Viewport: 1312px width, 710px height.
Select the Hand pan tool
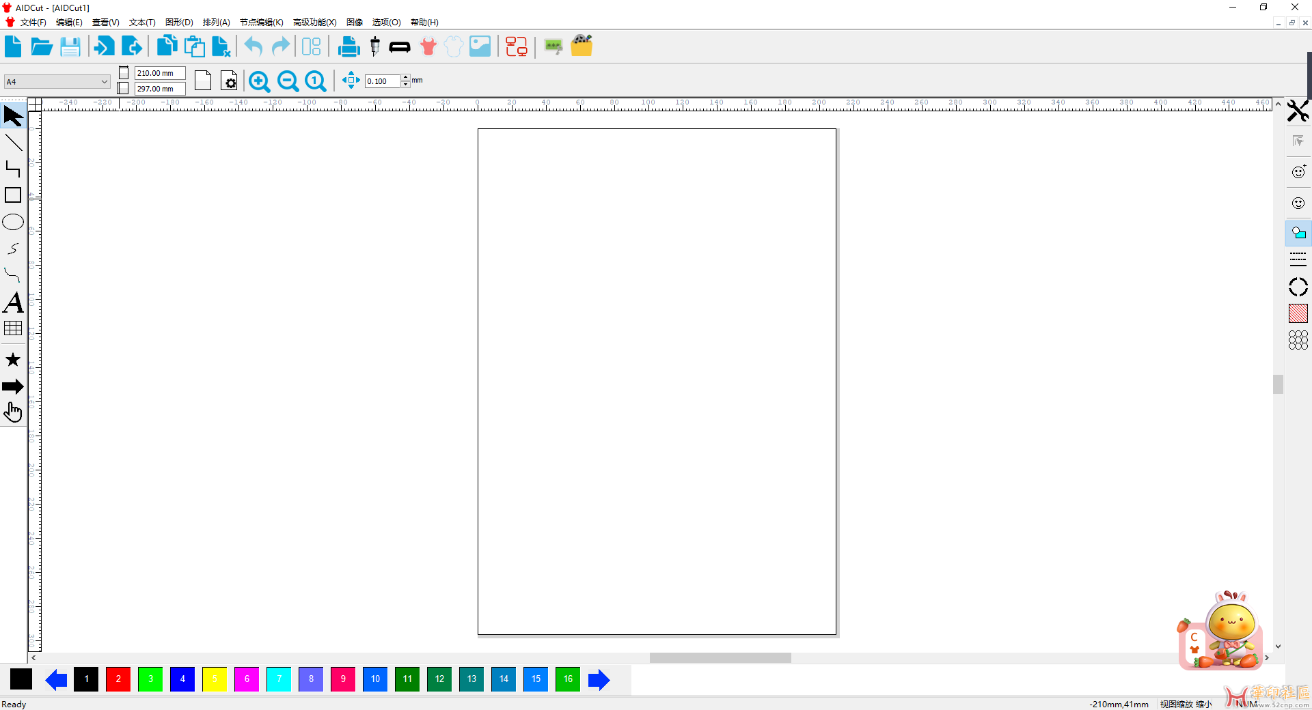pyautogui.click(x=13, y=412)
